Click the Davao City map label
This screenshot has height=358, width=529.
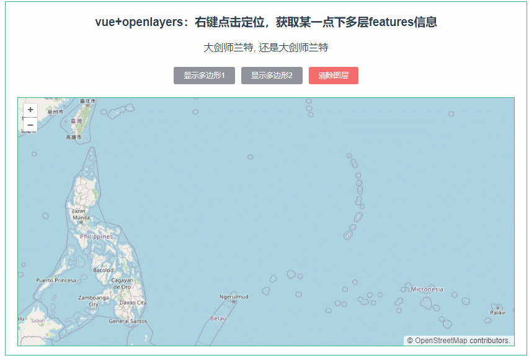pos(132,302)
